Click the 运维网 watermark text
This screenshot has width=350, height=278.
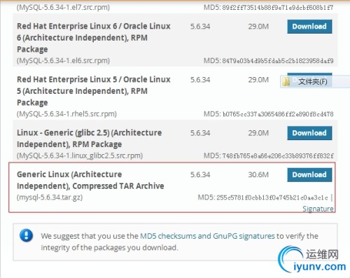tap(322, 254)
